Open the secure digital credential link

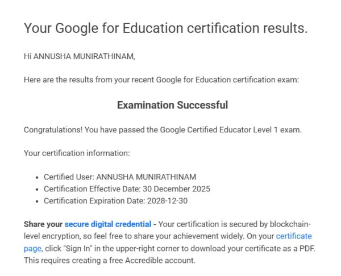click(x=108, y=224)
